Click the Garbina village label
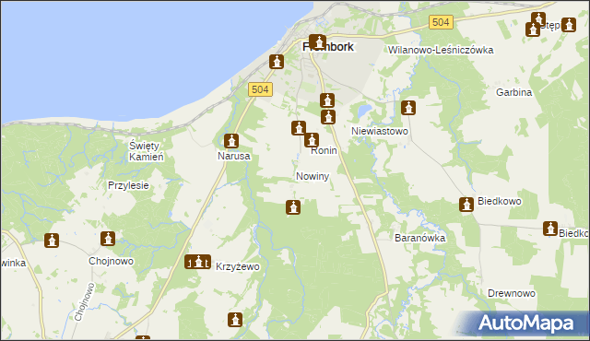The image size is (590, 341). [514, 92]
